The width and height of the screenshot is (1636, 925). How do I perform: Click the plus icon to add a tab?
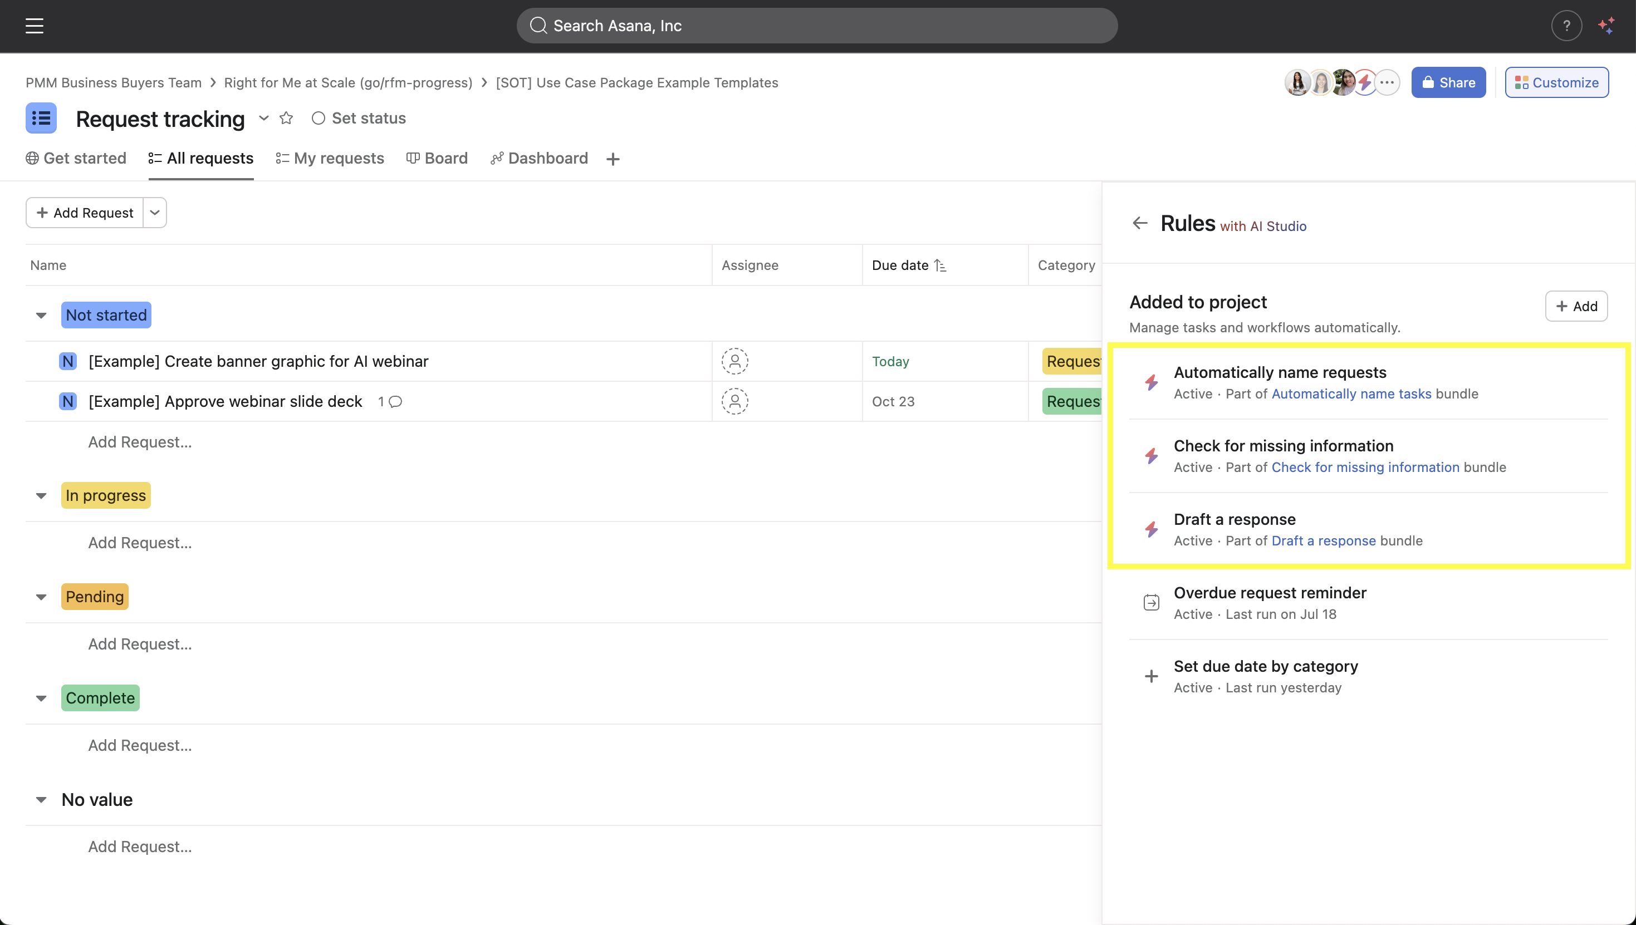[613, 159]
